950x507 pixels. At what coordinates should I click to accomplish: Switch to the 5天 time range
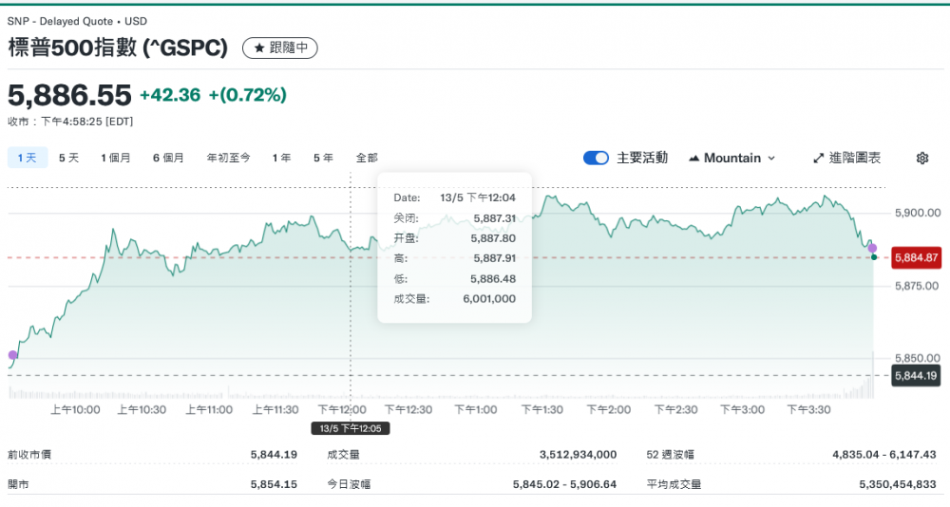point(69,159)
